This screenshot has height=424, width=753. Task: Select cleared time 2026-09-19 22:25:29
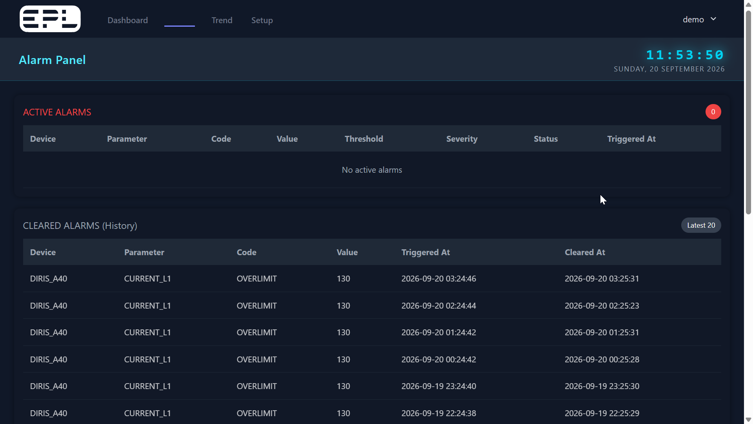(602, 413)
